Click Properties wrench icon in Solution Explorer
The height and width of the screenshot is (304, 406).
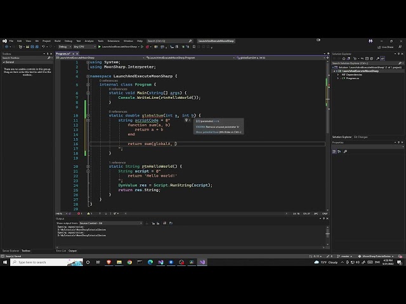378,59
